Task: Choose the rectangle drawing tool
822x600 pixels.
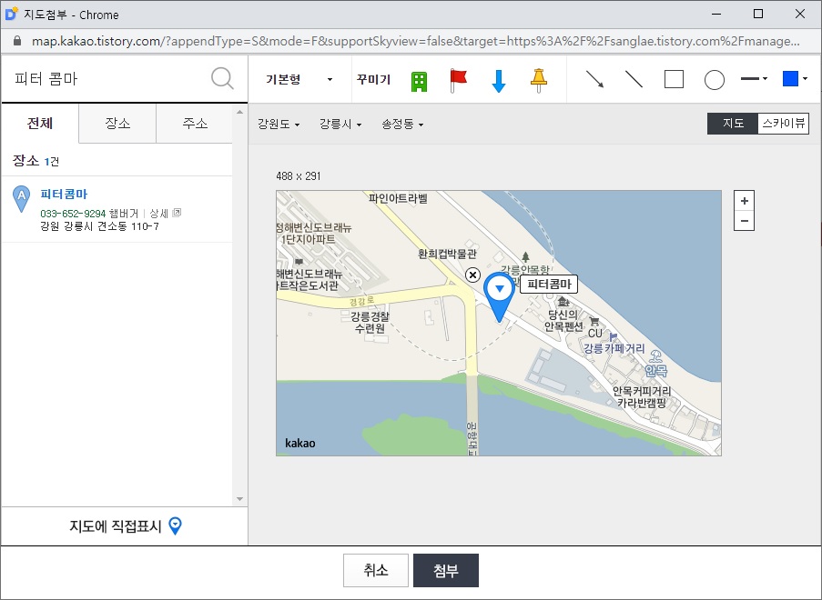Action: 674,80
